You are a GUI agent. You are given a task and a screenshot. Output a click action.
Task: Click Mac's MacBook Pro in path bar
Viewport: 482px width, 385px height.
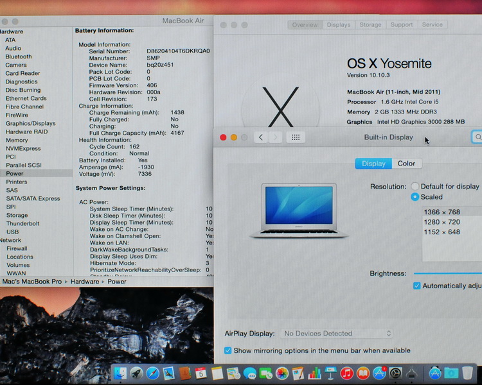point(32,282)
